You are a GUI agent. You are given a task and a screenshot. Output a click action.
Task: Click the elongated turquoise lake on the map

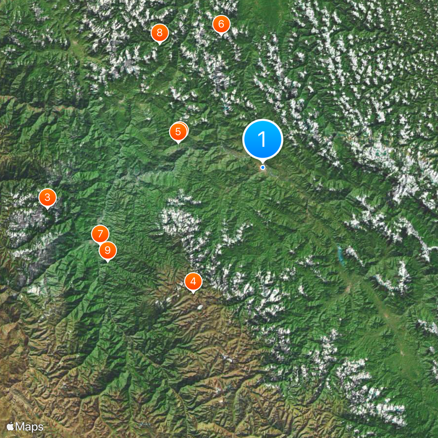point(340,255)
